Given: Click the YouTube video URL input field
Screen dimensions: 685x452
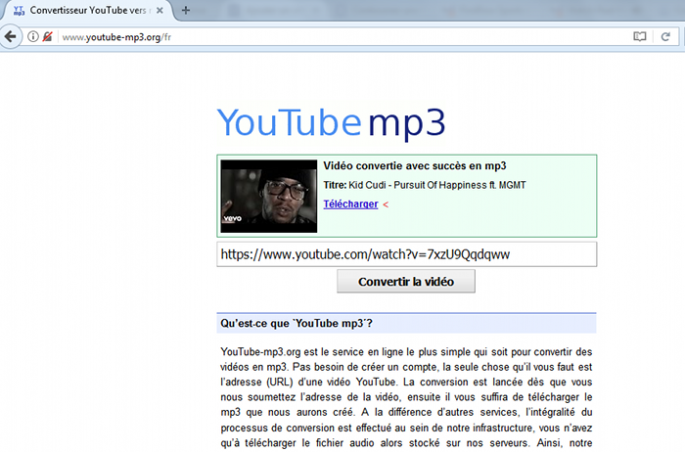Looking at the screenshot, I should pos(407,254).
